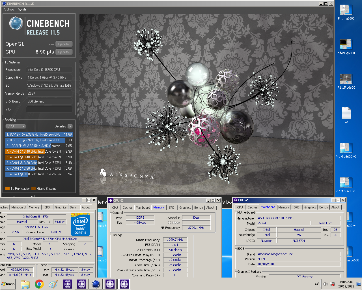Open Bench tab in middle CPU-Z window
The height and width of the screenshot is (290, 362).
[199, 208]
